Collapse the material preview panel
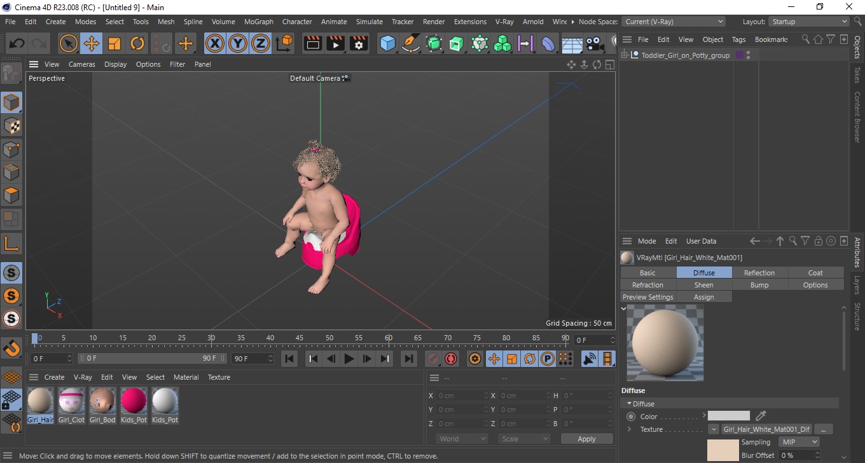The image size is (865, 463). pos(624,308)
